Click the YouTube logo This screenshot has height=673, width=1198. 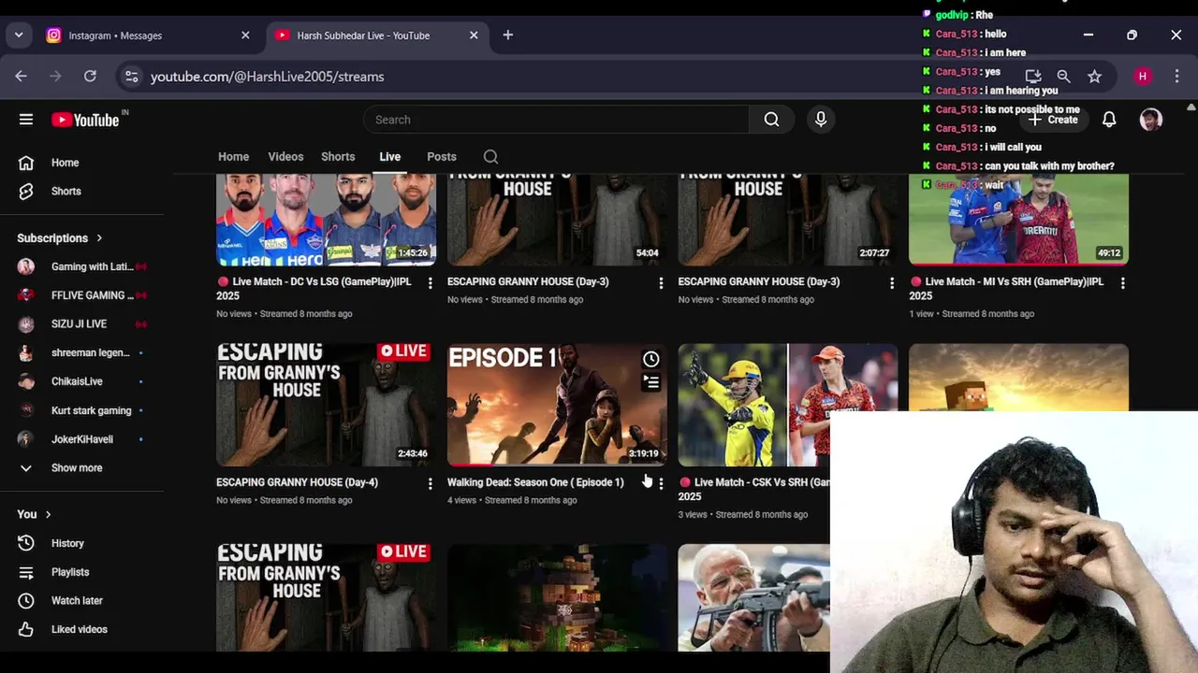click(85, 120)
